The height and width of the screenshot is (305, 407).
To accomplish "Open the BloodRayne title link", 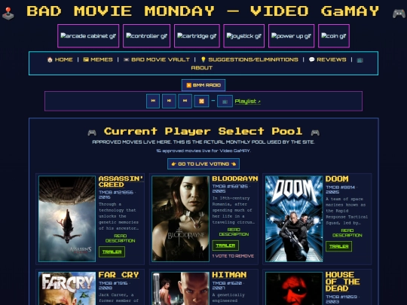I will 235,178.
